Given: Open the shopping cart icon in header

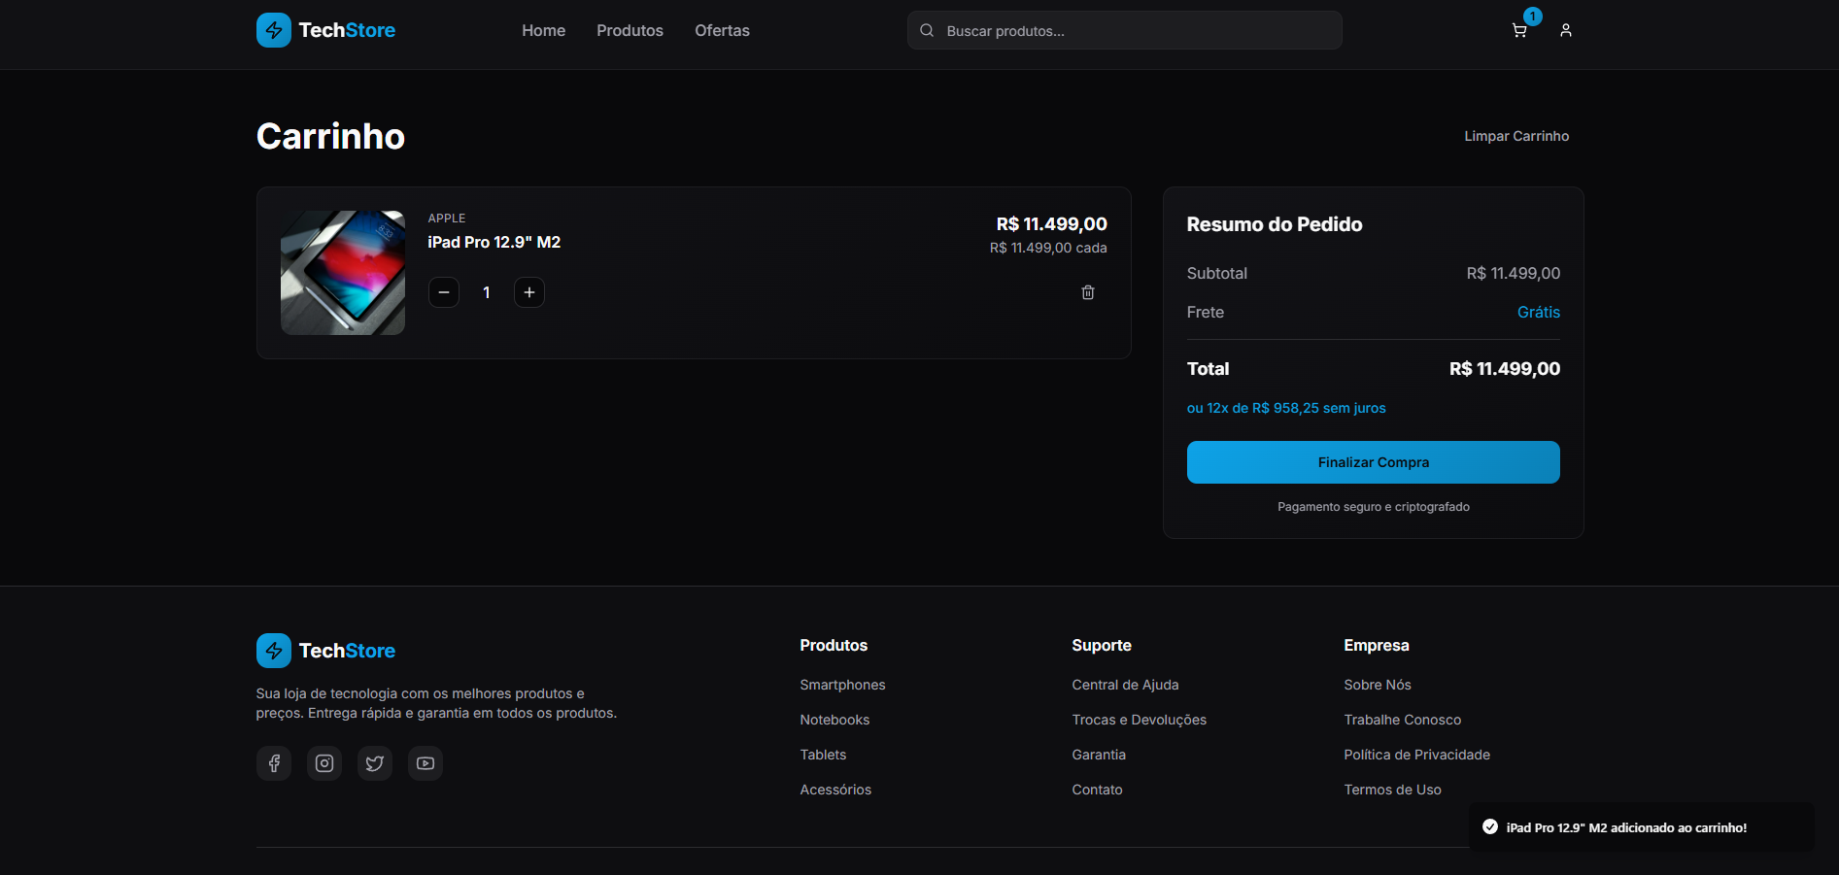Looking at the screenshot, I should pyautogui.click(x=1519, y=30).
